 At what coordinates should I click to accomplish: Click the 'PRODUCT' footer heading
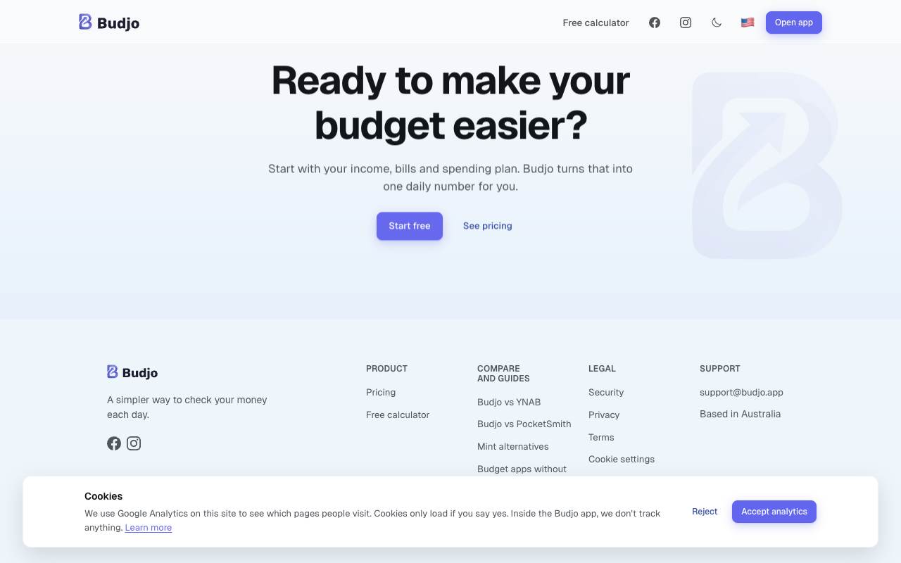(386, 369)
